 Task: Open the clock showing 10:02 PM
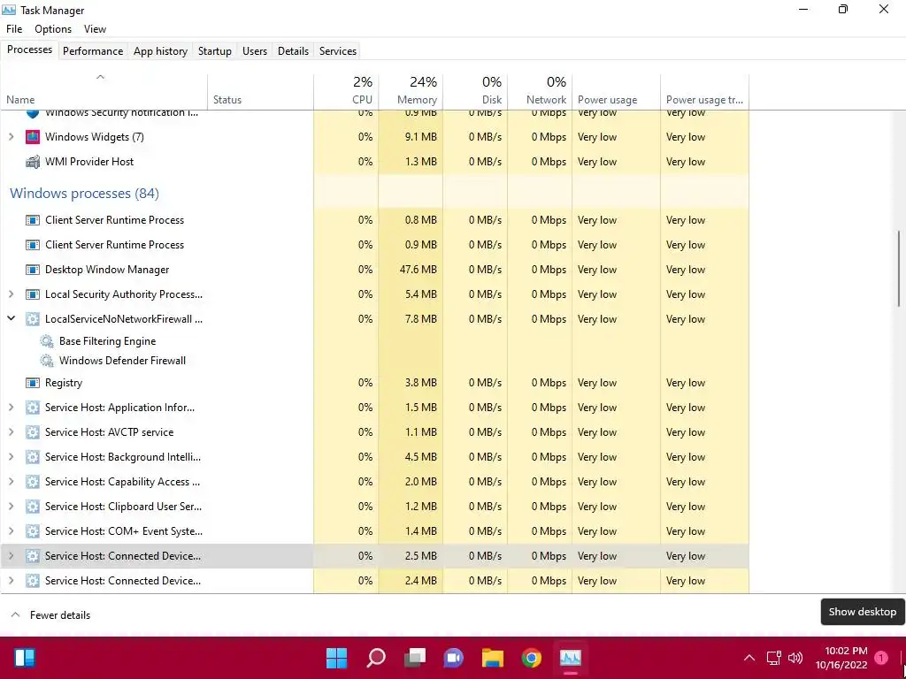point(841,658)
